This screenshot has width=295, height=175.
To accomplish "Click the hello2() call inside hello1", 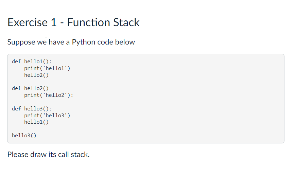I will click(36, 75).
